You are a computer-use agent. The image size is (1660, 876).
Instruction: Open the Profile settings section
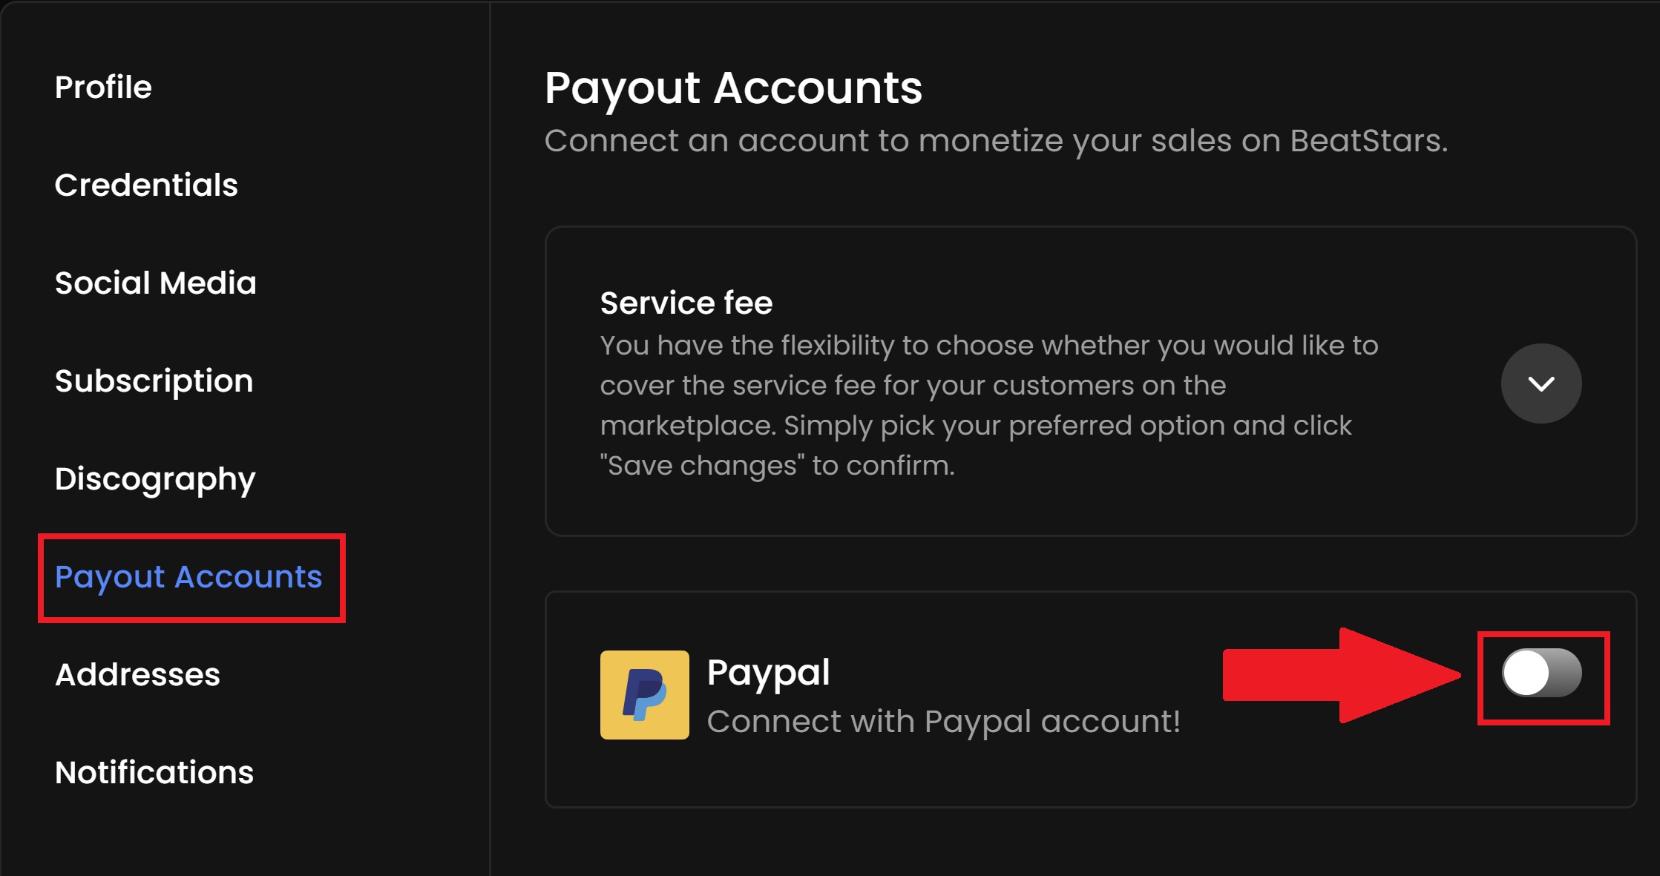(x=103, y=87)
